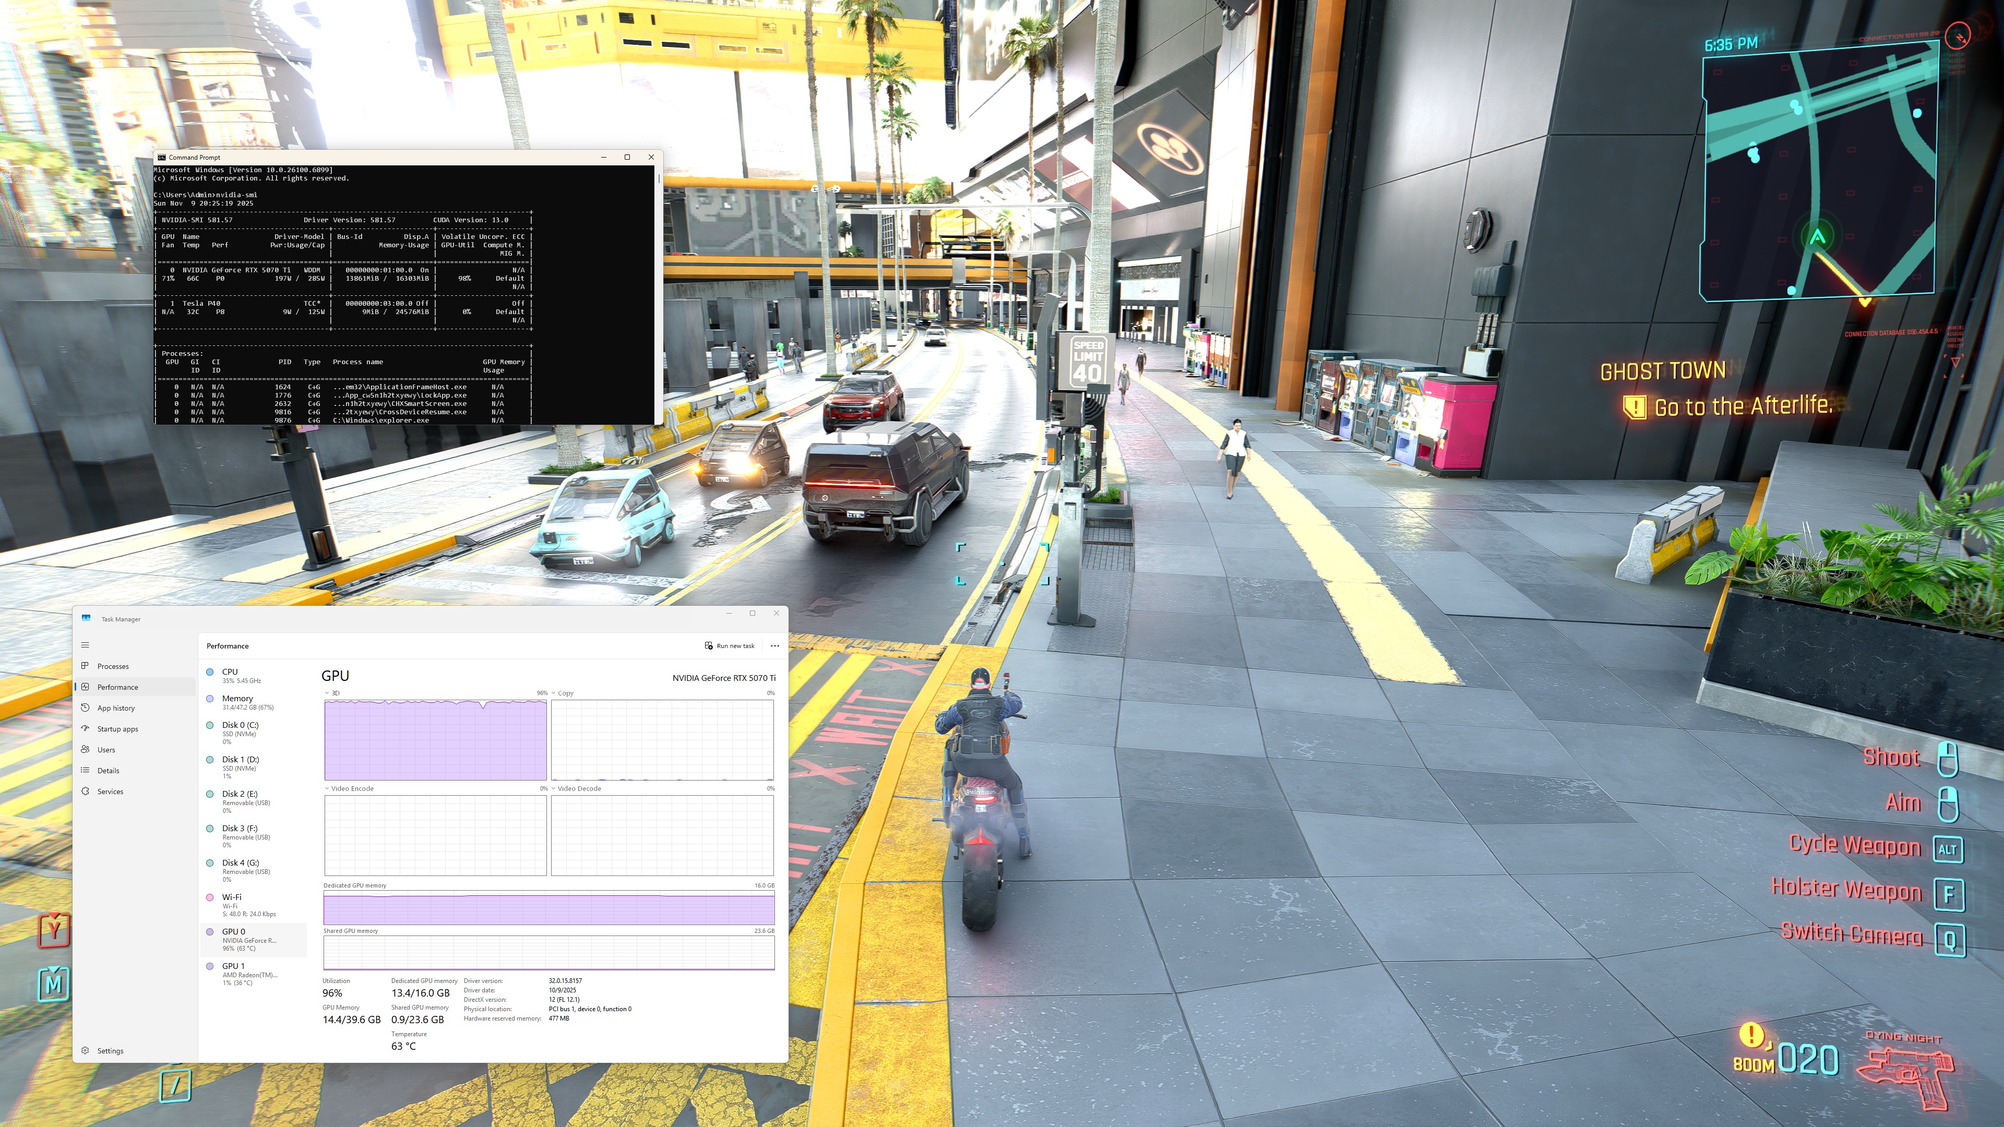Image resolution: width=2004 pixels, height=1127 pixels.
Task: Open the Users people icon
Action: [85, 750]
